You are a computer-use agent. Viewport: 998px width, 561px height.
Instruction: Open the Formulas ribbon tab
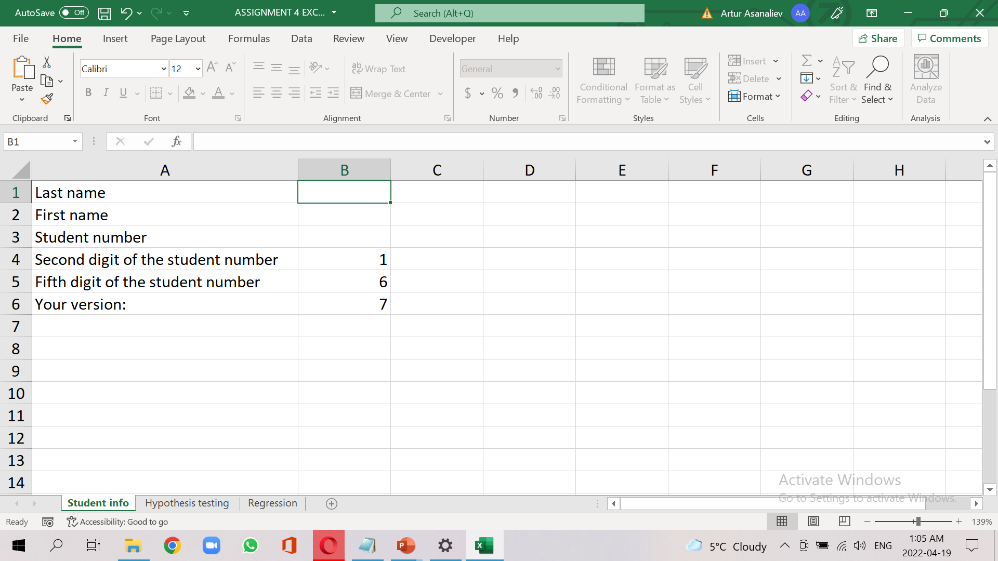click(249, 38)
